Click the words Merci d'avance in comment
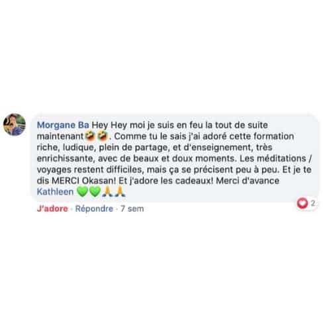331x331 pixels. (248, 181)
